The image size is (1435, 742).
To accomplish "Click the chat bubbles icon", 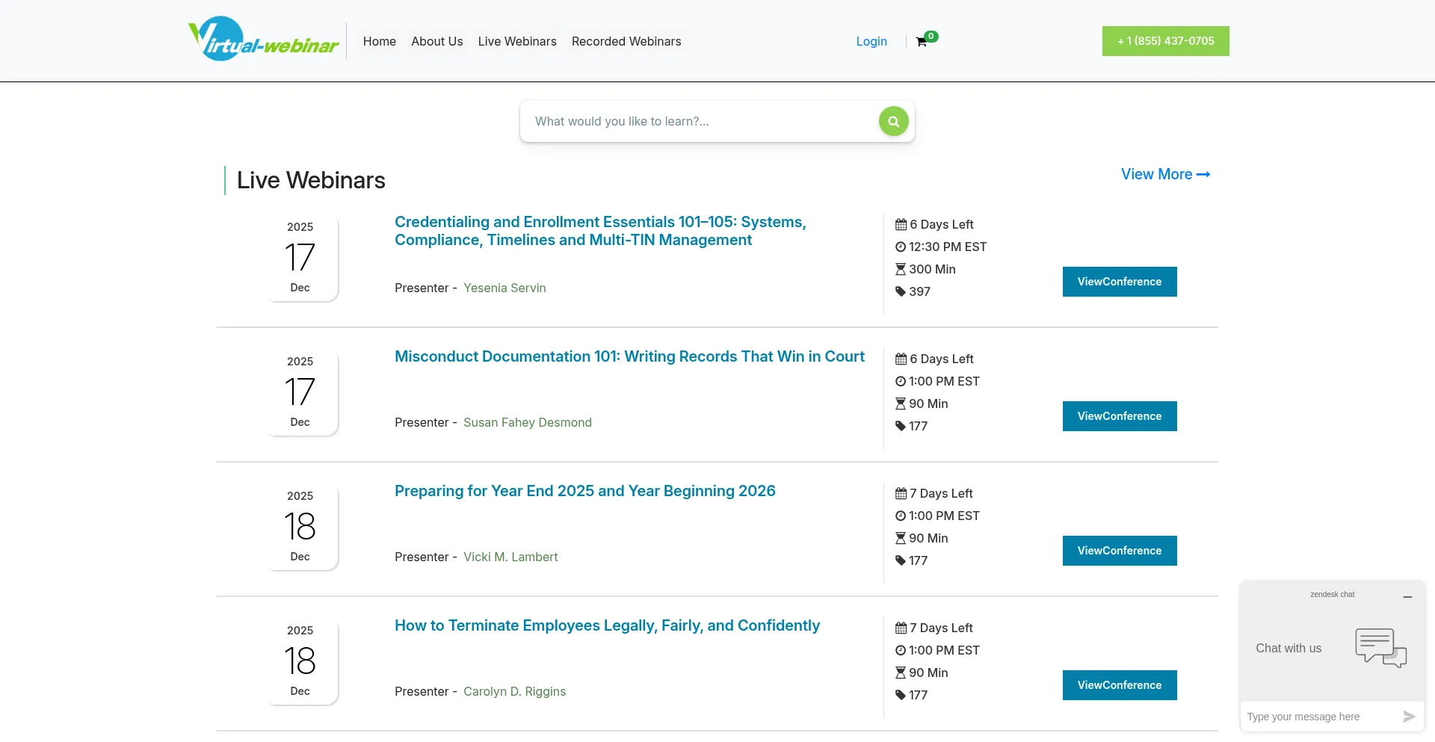I will [1380, 648].
